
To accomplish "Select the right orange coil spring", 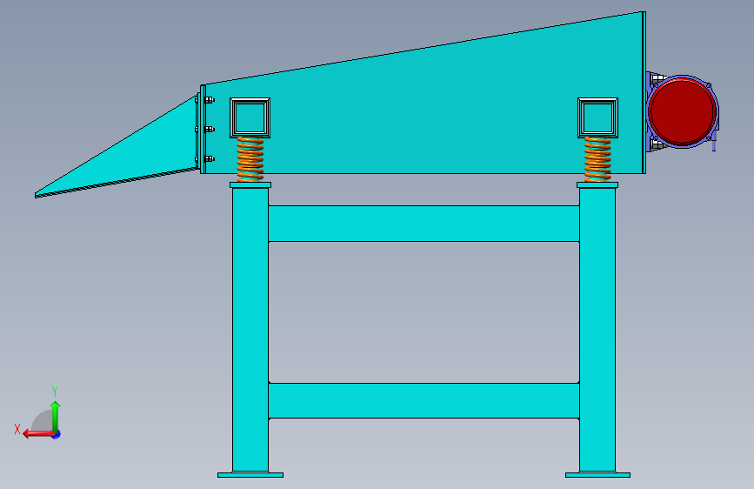I will [597, 159].
